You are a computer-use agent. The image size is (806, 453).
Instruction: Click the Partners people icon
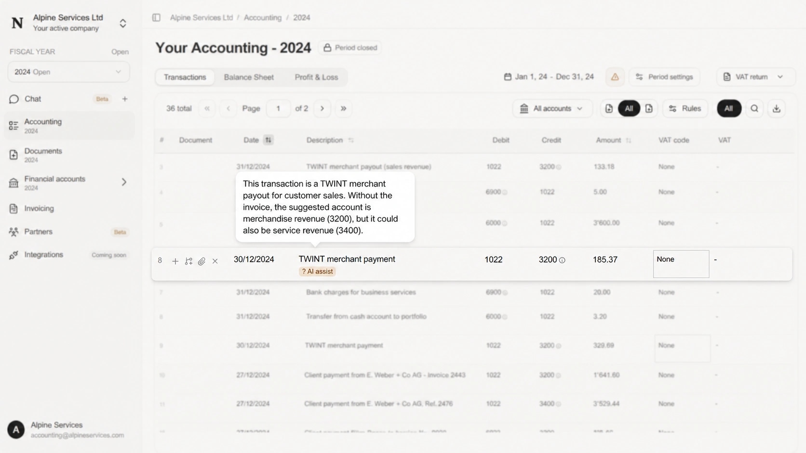[x=13, y=232]
